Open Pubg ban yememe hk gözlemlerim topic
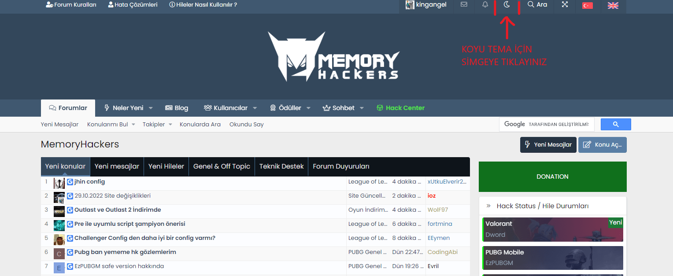The image size is (673, 276). tap(125, 252)
